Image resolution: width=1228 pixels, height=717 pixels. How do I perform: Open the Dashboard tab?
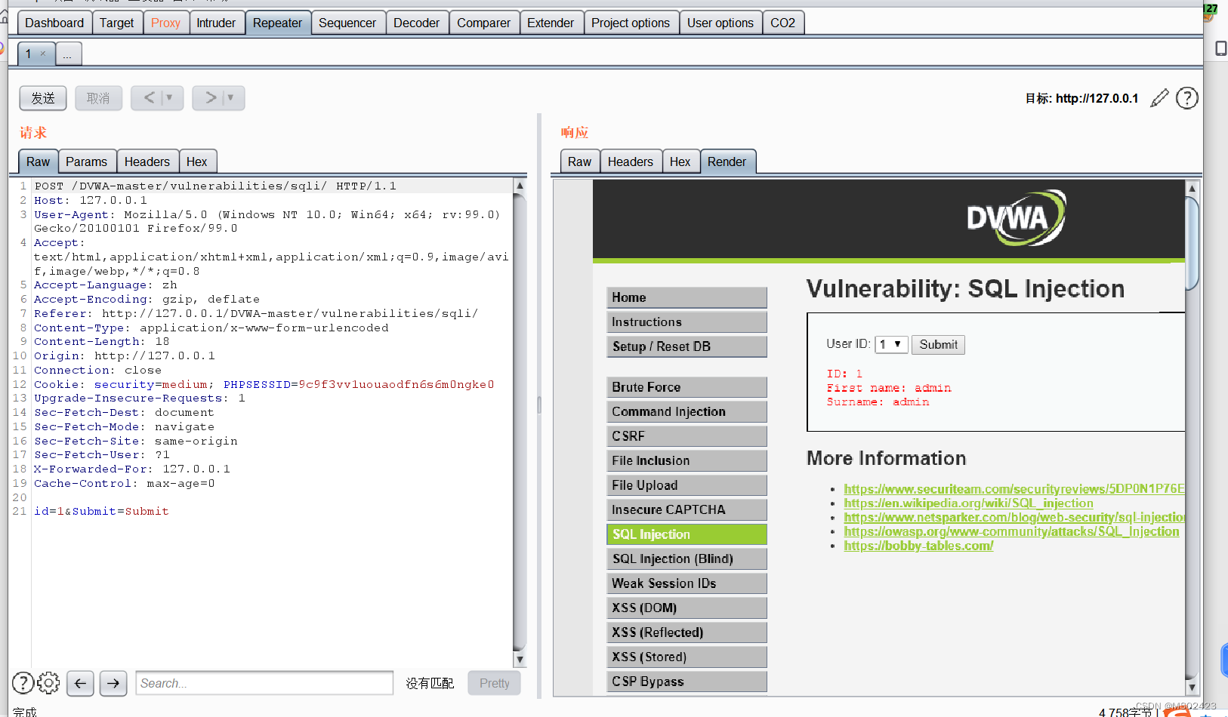tap(54, 23)
